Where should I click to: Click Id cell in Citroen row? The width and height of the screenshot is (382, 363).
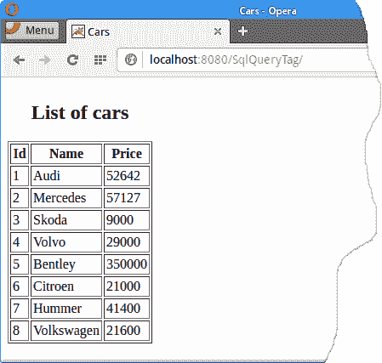[x=20, y=286]
